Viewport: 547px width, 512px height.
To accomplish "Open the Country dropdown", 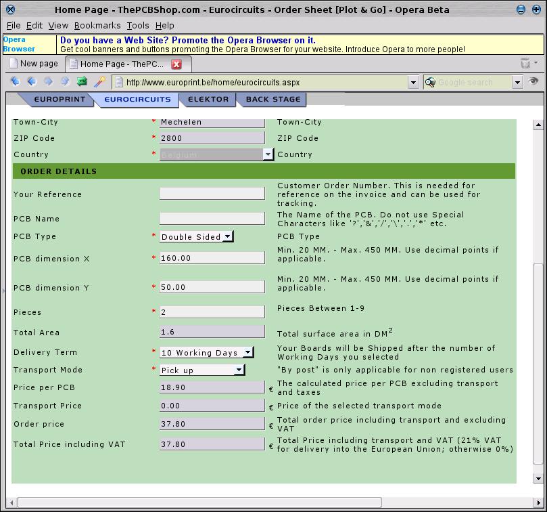I will [x=268, y=154].
